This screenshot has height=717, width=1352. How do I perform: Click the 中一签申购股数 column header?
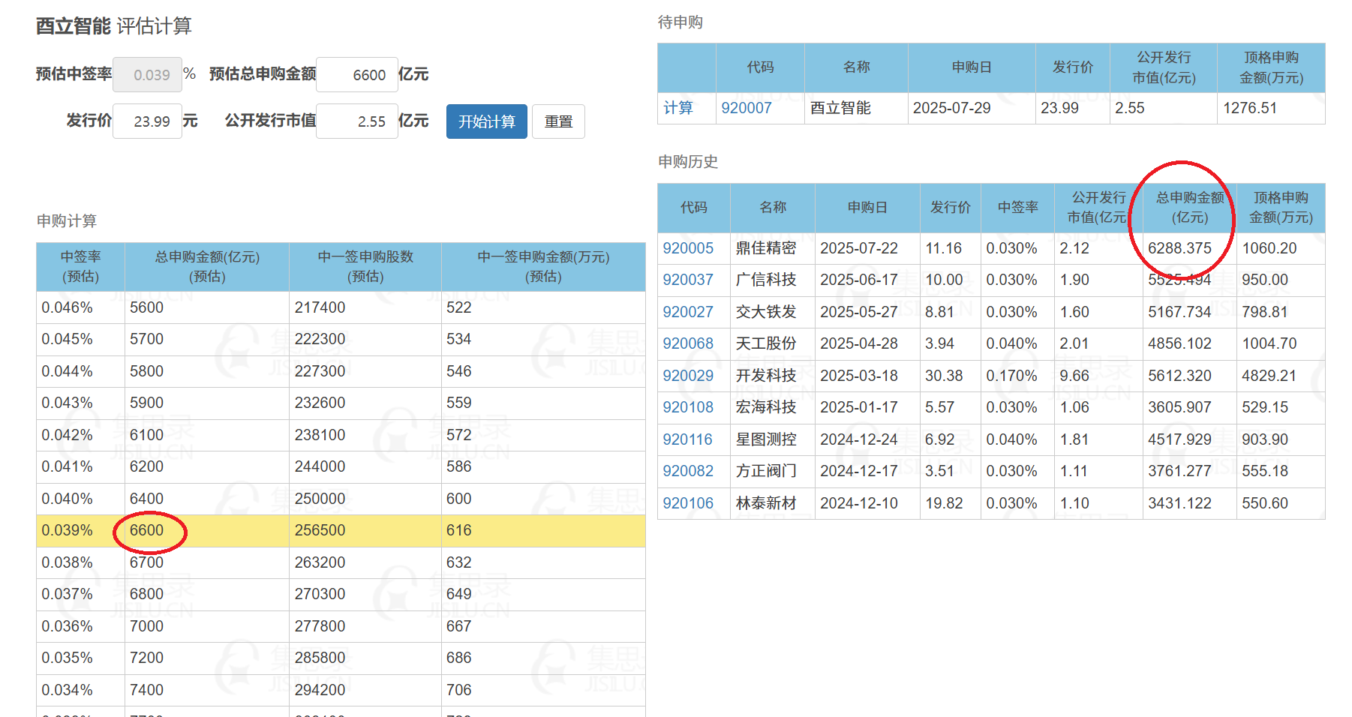[365, 266]
